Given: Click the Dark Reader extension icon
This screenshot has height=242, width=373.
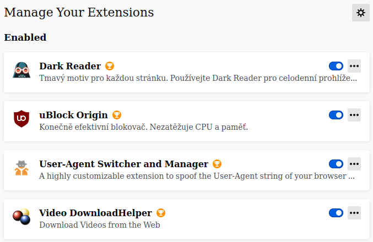Looking at the screenshot, I should click(x=21, y=70).
